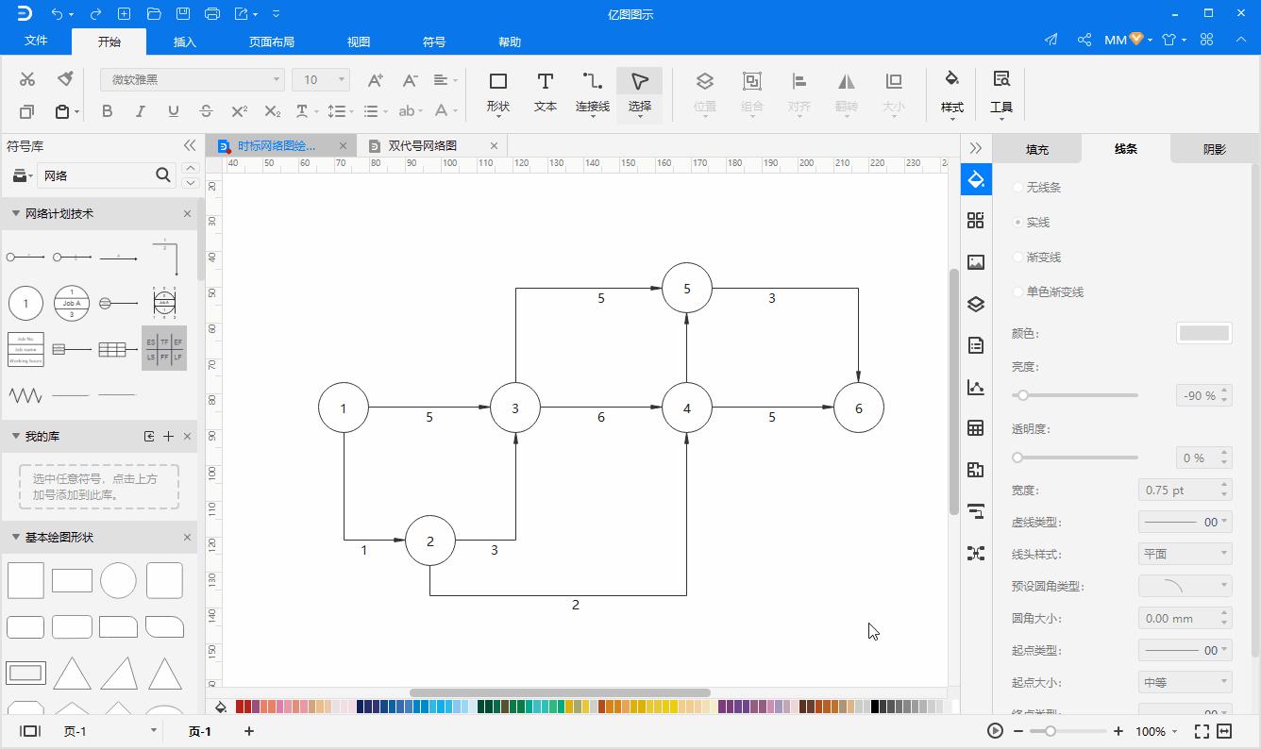Open the table panel in right sidebar

(x=976, y=428)
